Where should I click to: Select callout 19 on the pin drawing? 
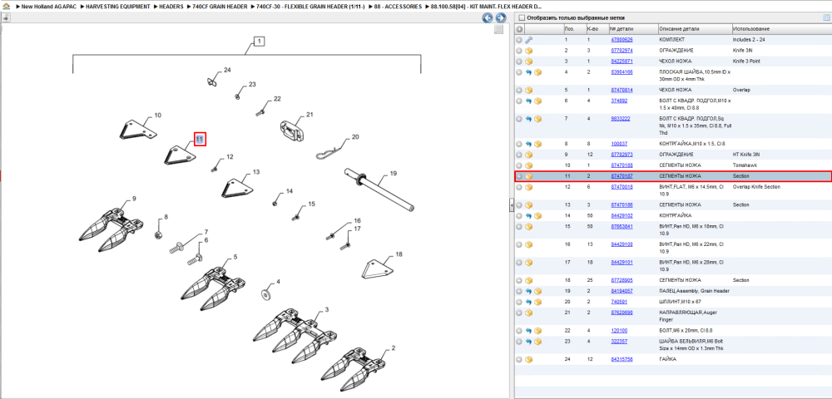click(394, 173)
